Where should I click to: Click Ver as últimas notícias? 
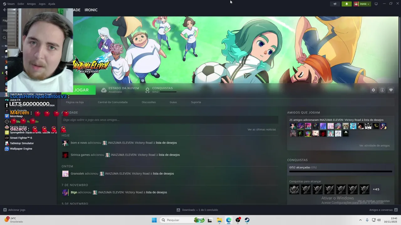pyautogui.click(x=262, y=129)
